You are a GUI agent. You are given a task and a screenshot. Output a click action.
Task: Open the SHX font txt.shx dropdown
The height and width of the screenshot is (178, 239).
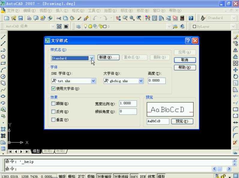pos(93,81)
